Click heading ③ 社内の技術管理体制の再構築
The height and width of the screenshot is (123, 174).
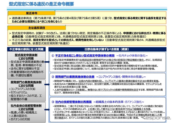tap(72, 102)
